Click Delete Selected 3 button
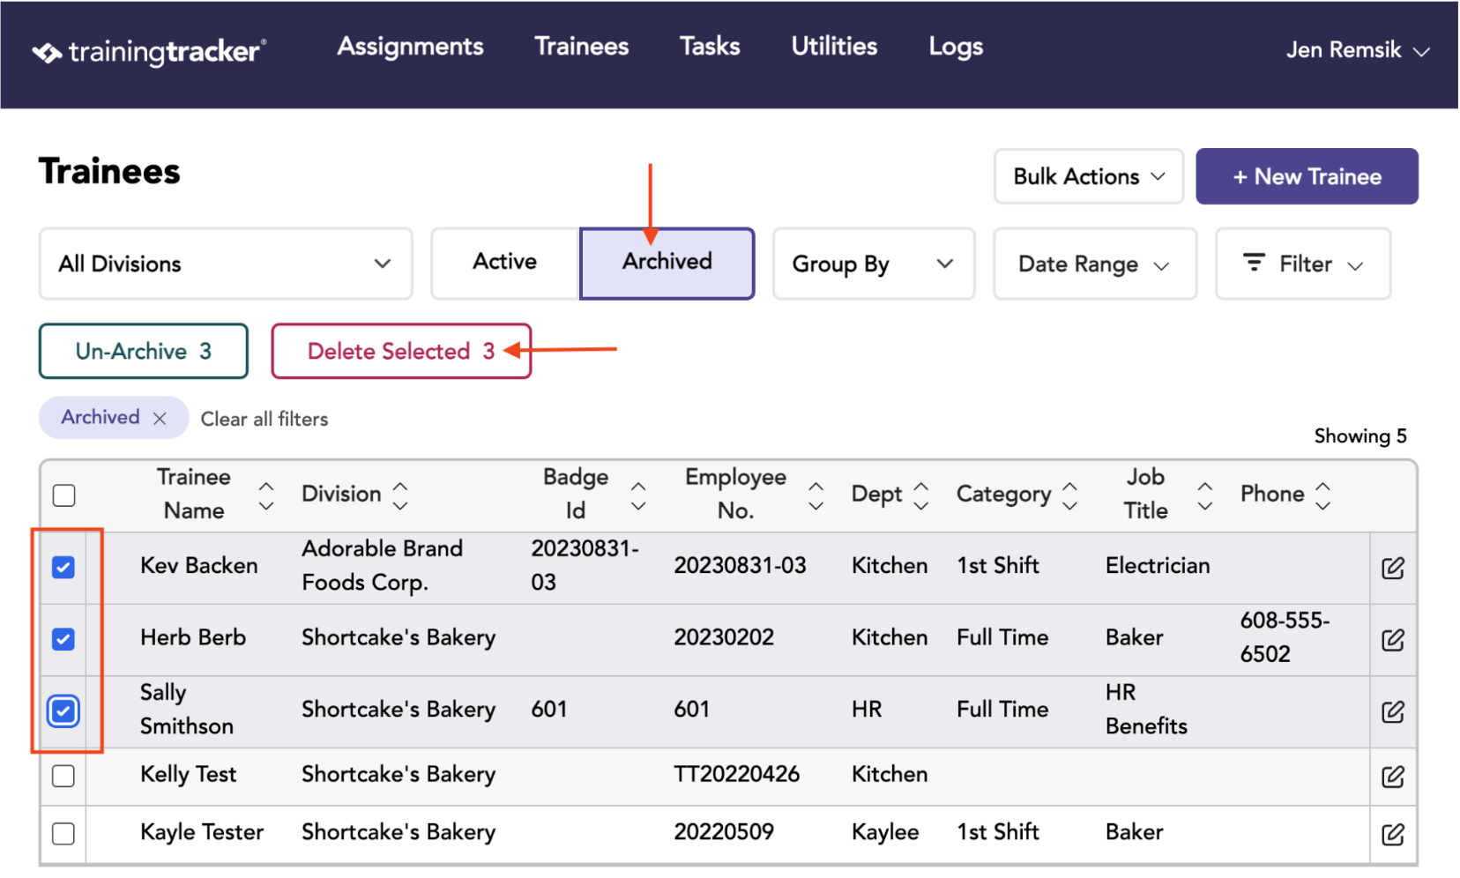 401,351
